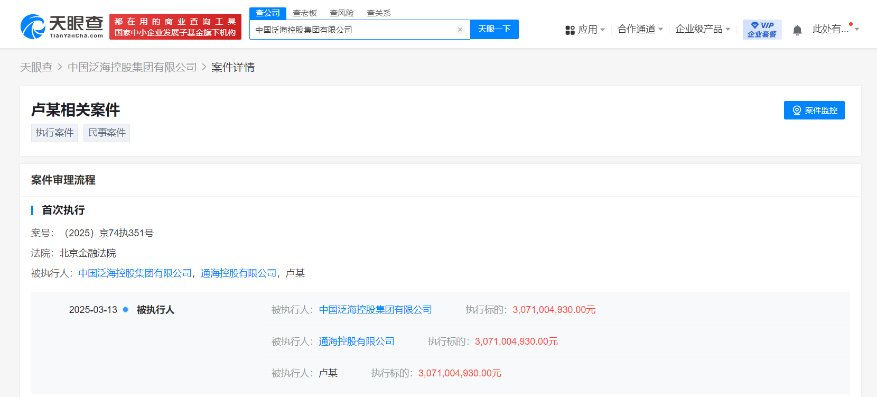
Task: Click the 3,071,004,930.00元 amount for 中国泛海控股集团有限公司
Action: pos(554,310)
